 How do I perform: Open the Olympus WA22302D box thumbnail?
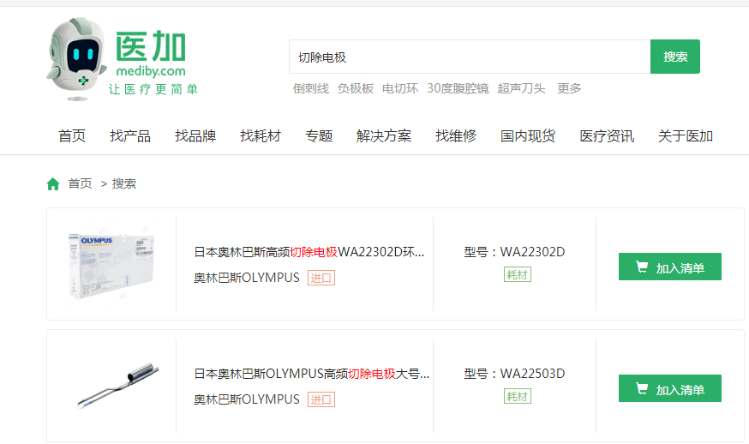point(111,264)
